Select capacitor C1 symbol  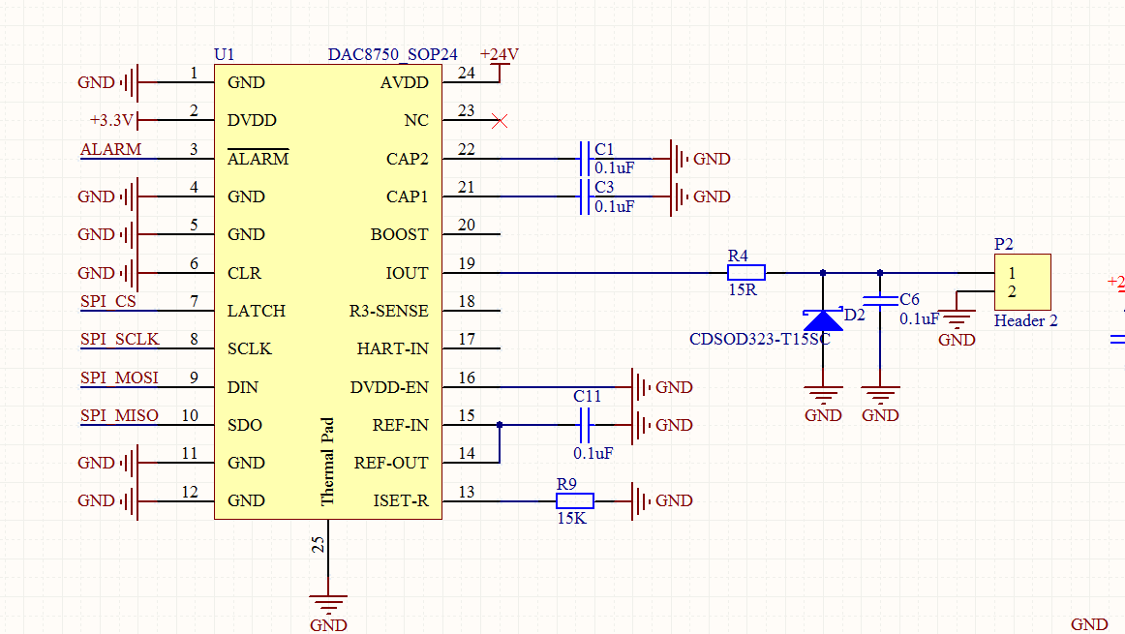pyautogui.click(x=584, y=159)
